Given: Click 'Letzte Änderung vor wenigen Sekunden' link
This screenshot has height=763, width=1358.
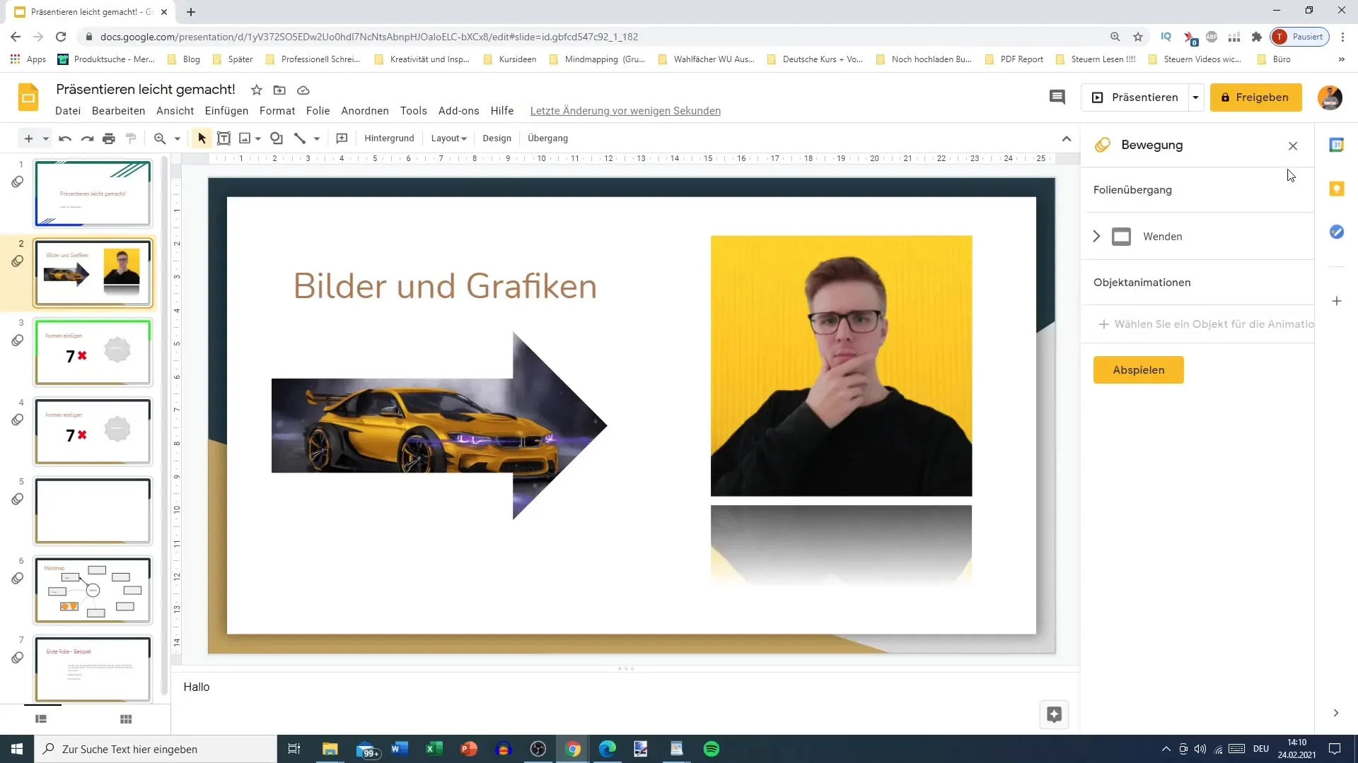Looking at the screenshot, I should (x=625, y=111).
